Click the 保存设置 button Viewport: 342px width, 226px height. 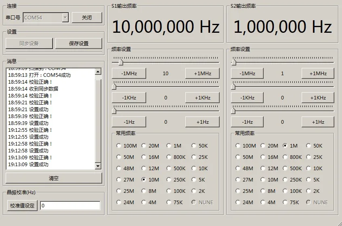pos(78,43)
